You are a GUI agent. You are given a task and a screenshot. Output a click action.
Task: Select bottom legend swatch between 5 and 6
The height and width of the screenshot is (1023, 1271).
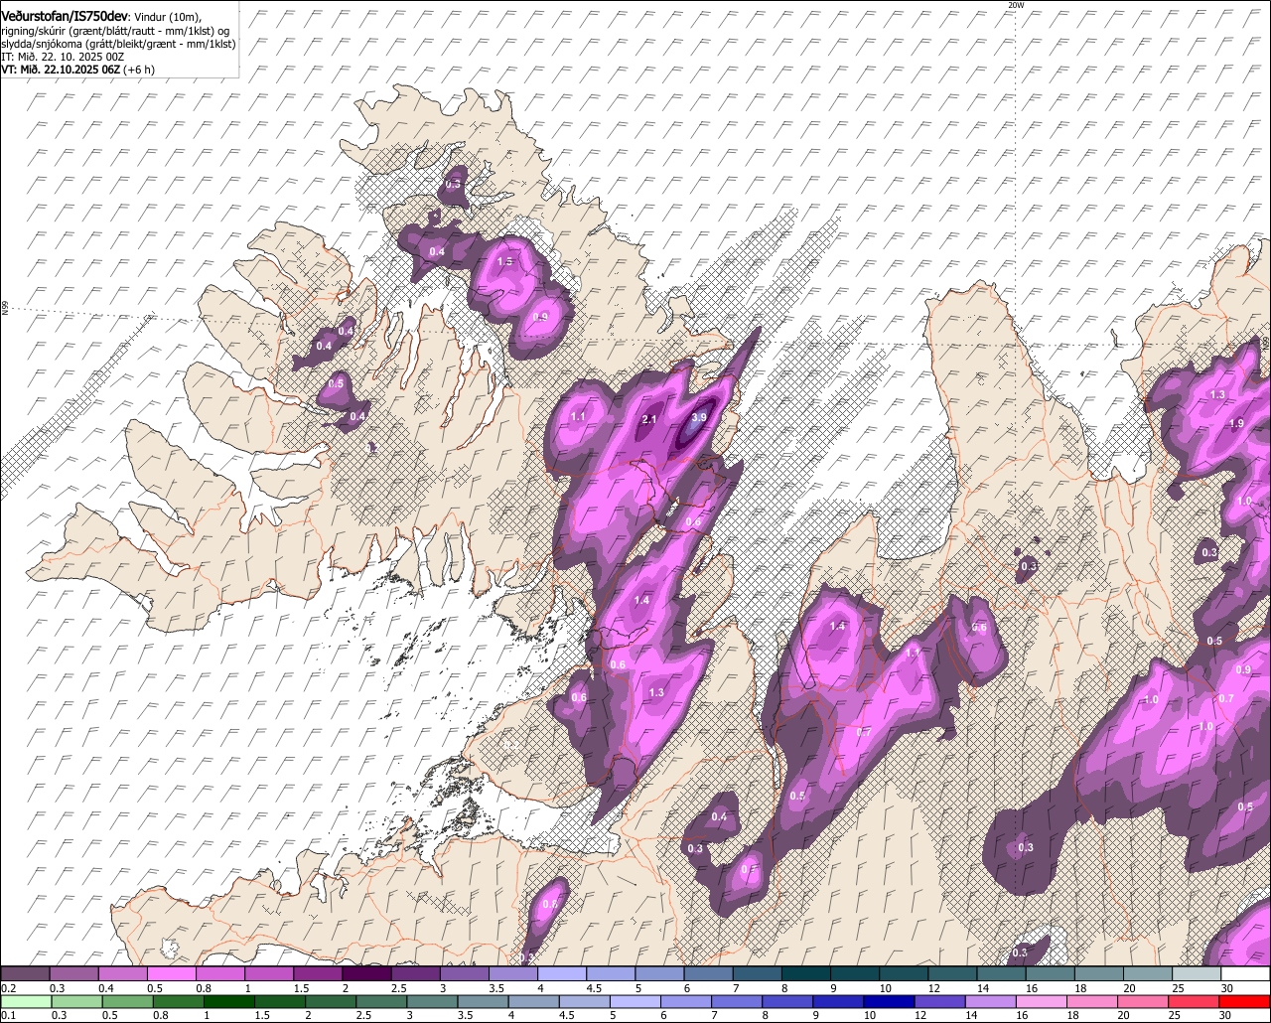click(635, 1002)
